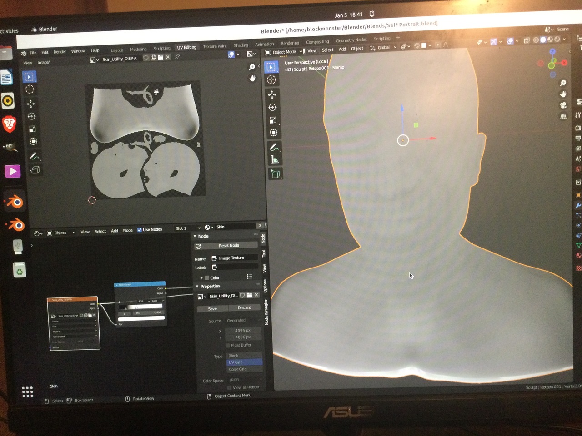The width and height of the screenshot is (582, 436).
Task: Select the Scale tool in 3D viewport toolbar
Action: pos(273,120)
